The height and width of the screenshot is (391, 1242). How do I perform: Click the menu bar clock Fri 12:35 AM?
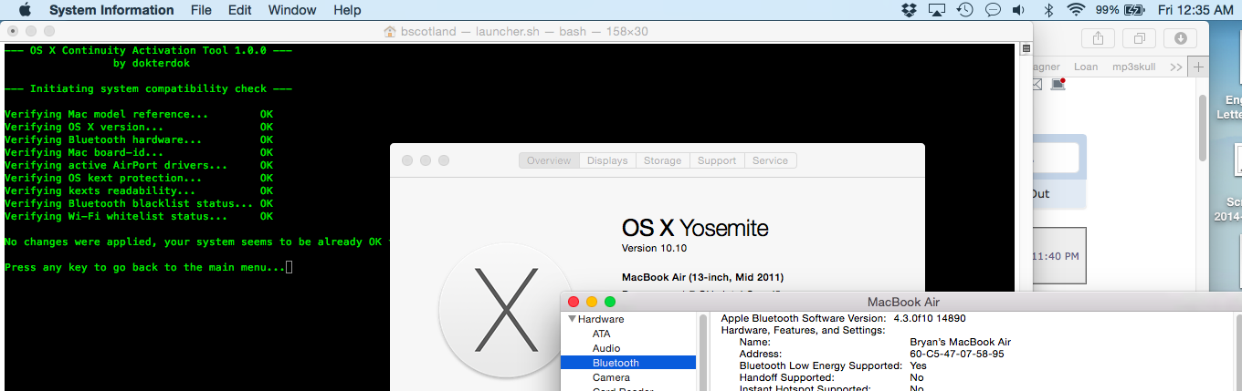(1195, 10)
